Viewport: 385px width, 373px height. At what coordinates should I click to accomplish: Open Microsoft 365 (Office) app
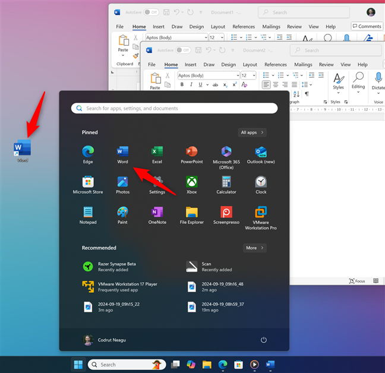(x=226, y=157)
